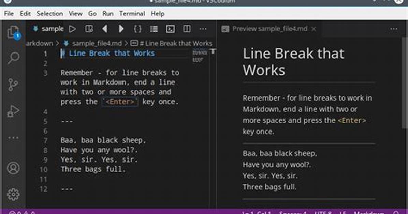Click the 'arkdown' folder breadcrumb
This screenshot has height=214, width=408.
[39, 43]
